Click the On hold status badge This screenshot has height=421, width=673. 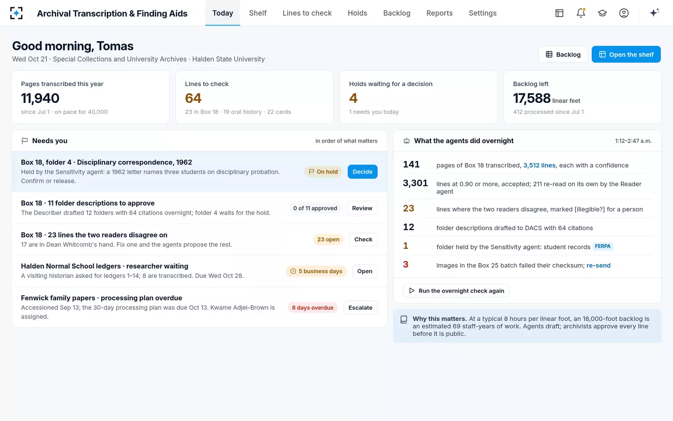click(323, 172)
